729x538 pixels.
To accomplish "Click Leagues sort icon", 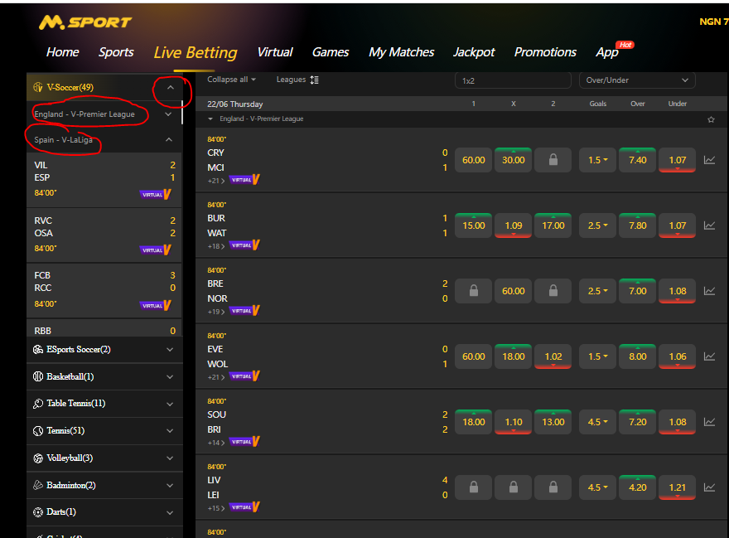I will pos(314,80).
